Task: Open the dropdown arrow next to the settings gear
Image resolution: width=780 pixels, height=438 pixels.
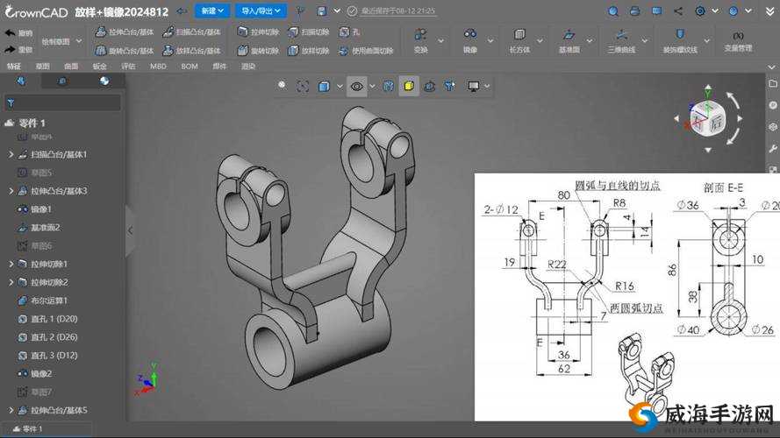Action: [715, 11]
